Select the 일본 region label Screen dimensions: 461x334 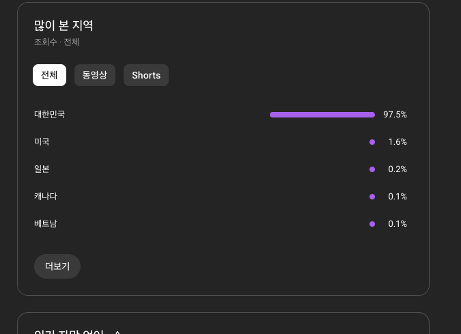(x=42, y=169)
